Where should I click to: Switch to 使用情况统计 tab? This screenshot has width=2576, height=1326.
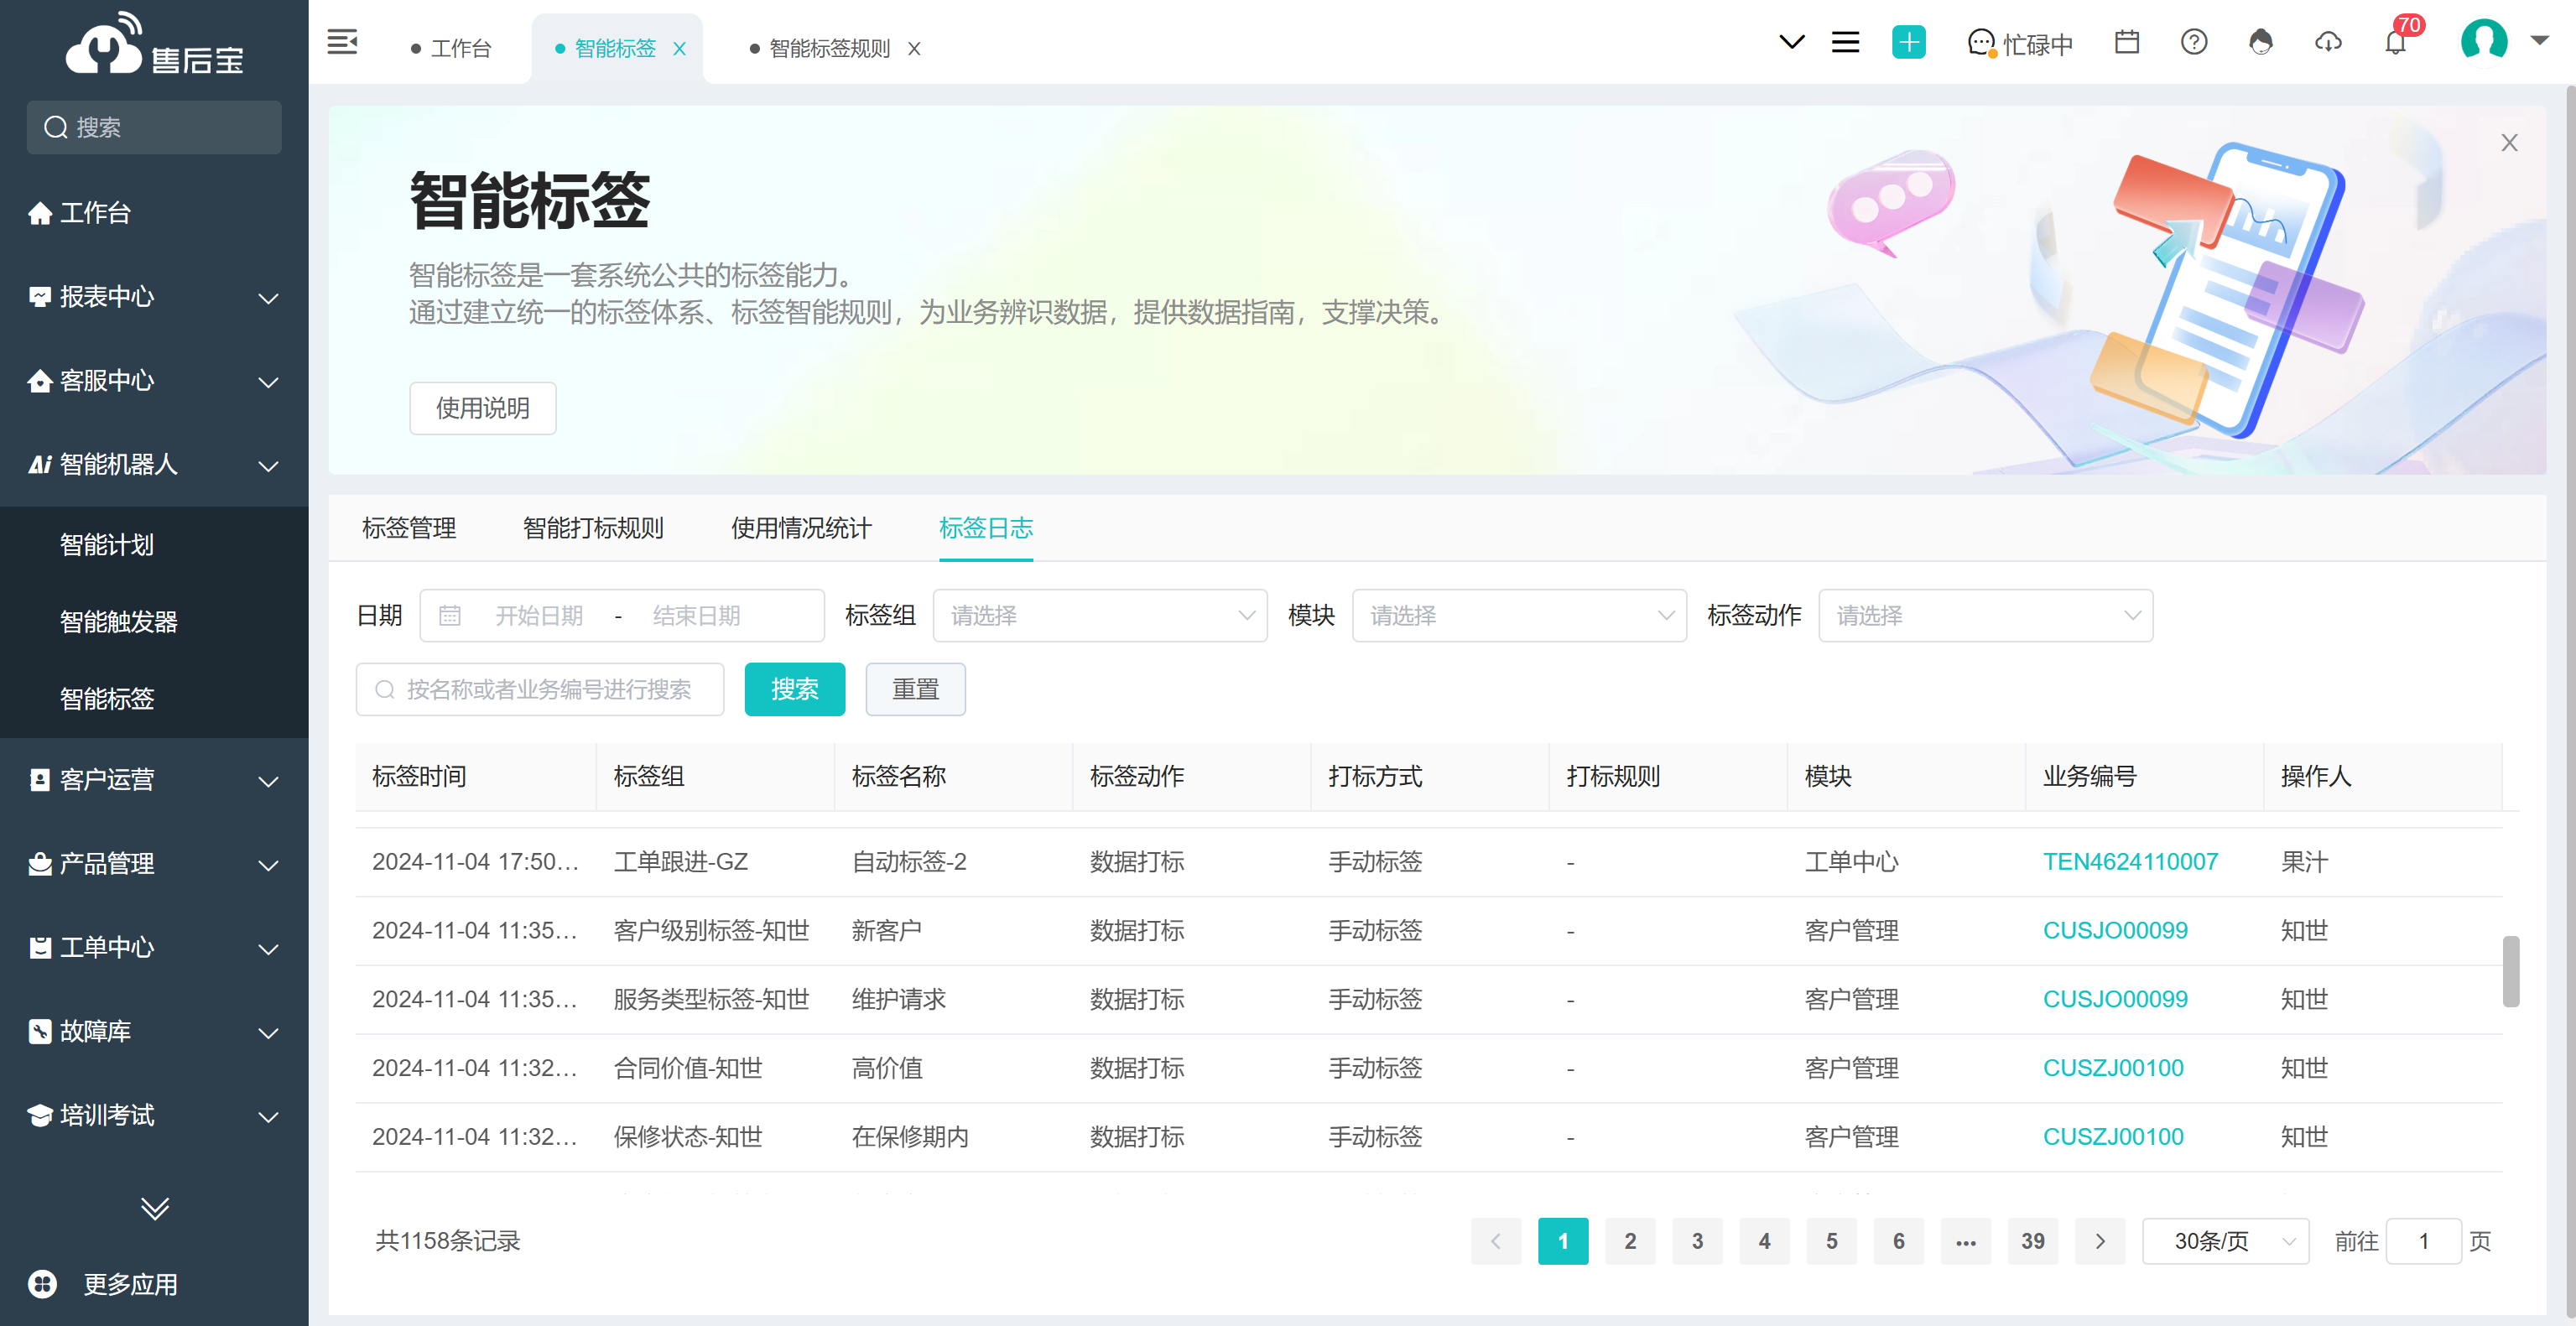point(801,528)
